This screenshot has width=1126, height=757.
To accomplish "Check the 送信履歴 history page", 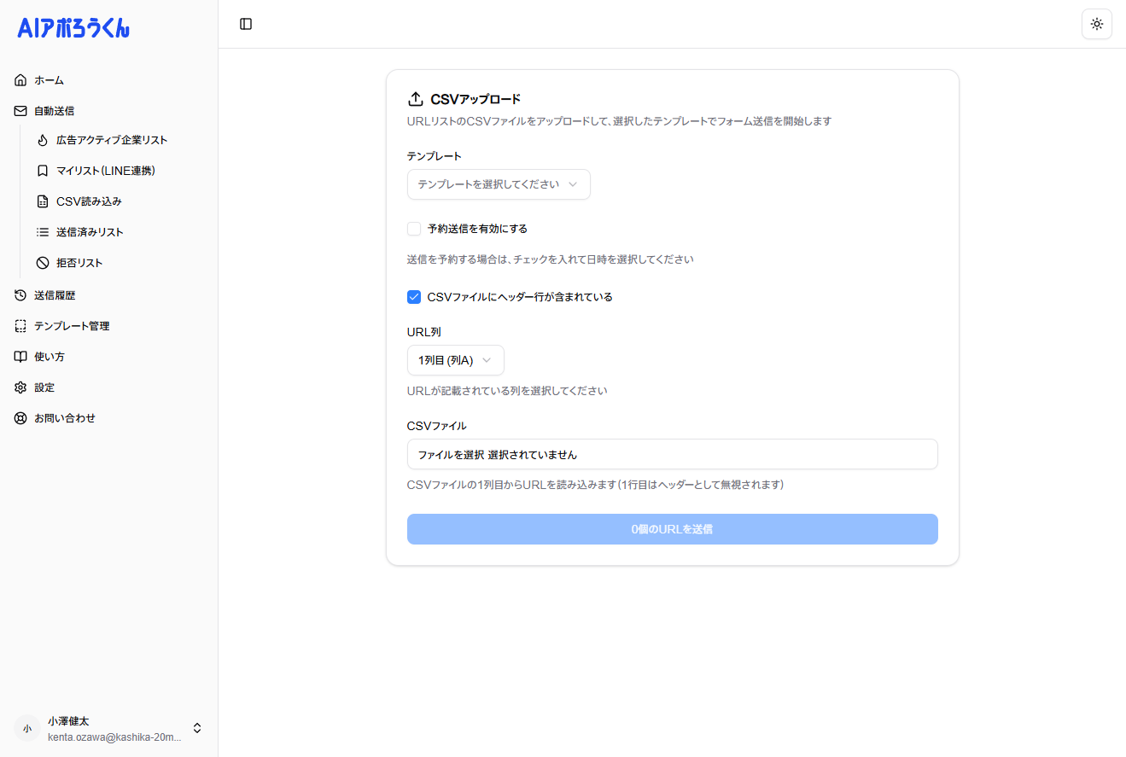I will tap(55, 294).
